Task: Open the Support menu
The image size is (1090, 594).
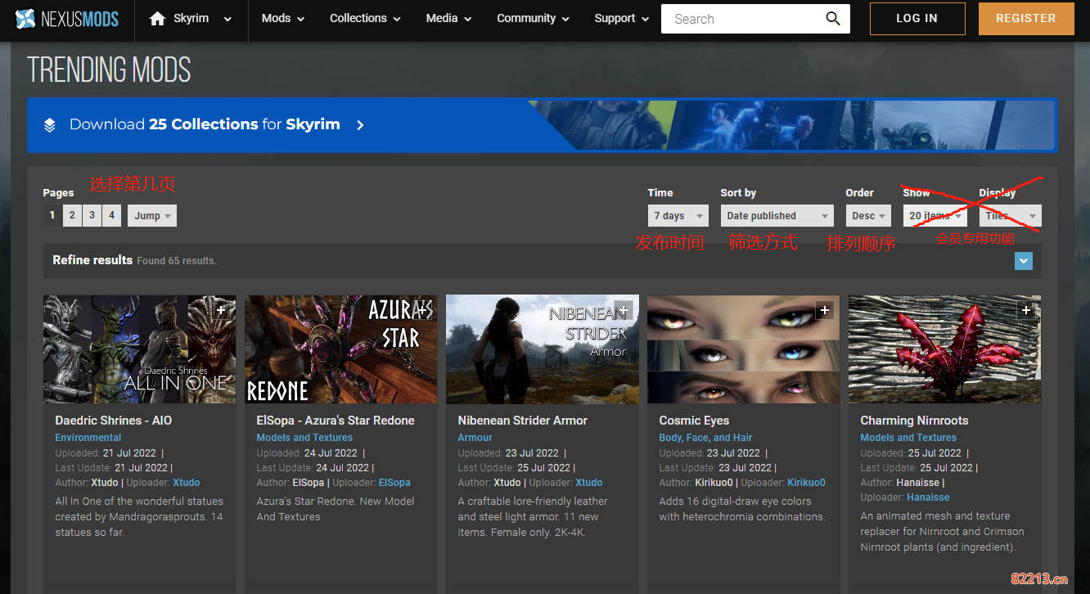Action: click(x=622, y=19)
